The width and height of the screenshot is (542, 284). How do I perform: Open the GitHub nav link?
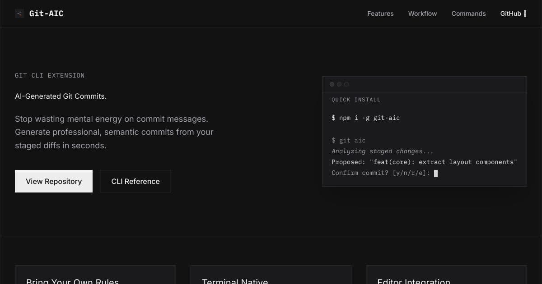[x=513, y=14]
